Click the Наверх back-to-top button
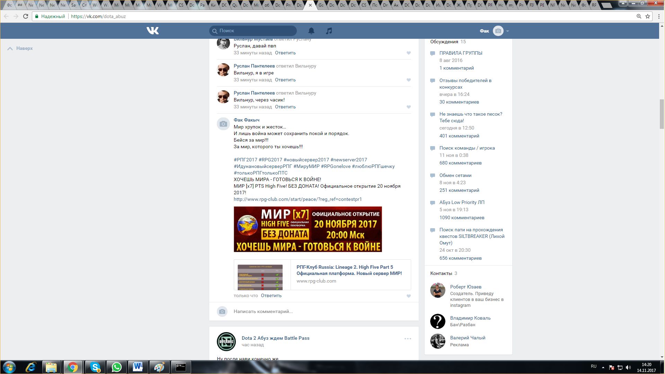665x374 pixels. (20, 48)
